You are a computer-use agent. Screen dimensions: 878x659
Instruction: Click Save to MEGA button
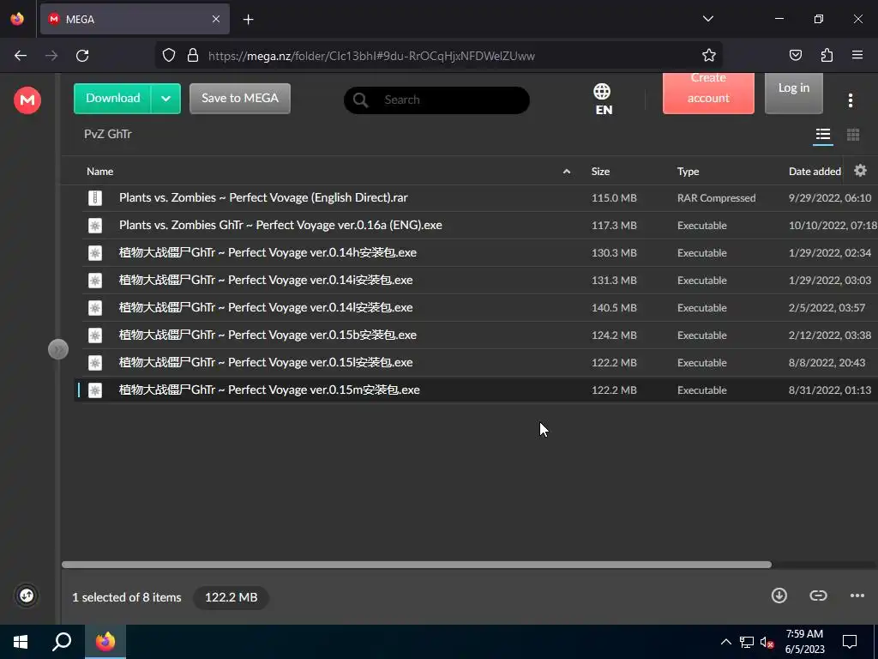point(240,99)
